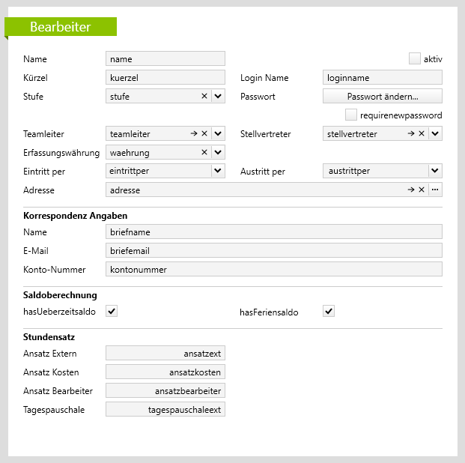Viewport: 465px width, 463px height.
Task: Uncheck the hasFeriensaldo checkbox
Action: point(329,311)
